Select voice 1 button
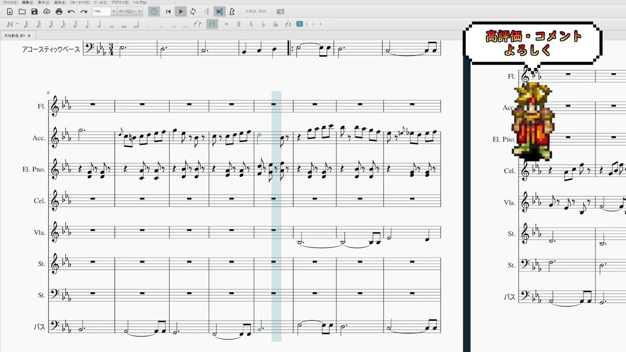This screenshot has width=626, height=352. click(x=299, y=23)
